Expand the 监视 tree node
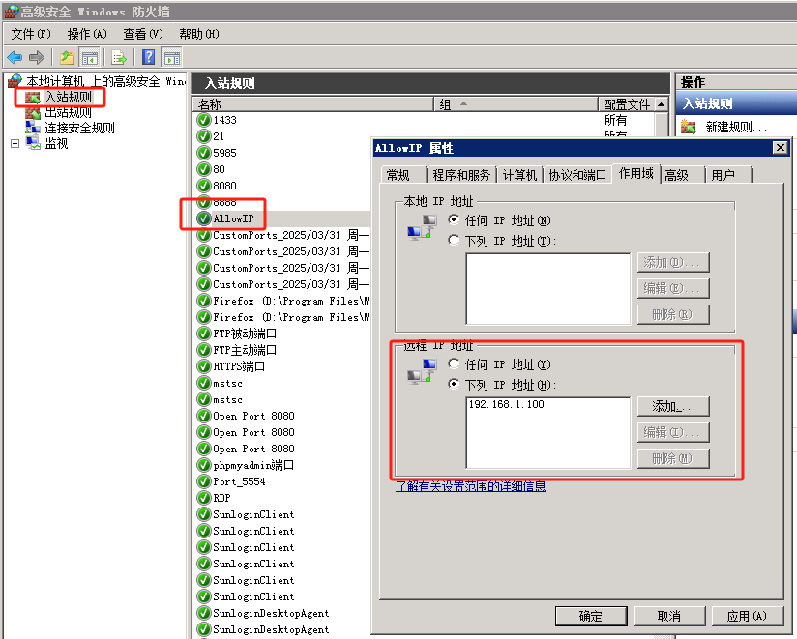 tap(15, 143)
